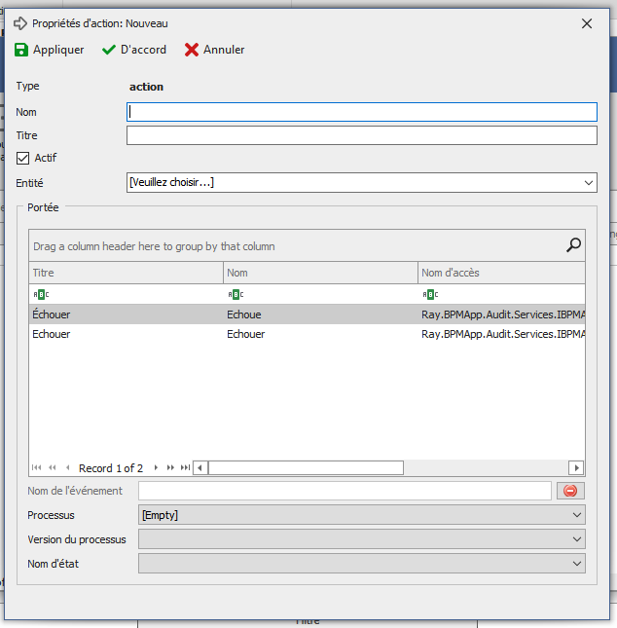Sort by the Titre column header

click(x=126, y=273)
